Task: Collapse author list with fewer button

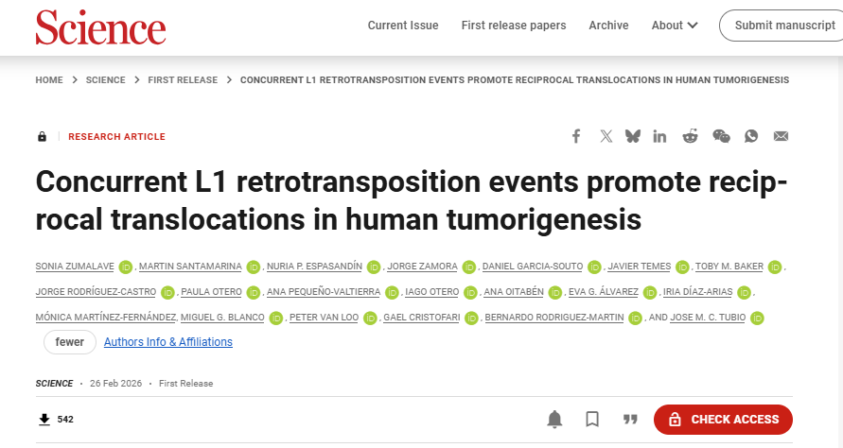Action: tap(70, 342)
